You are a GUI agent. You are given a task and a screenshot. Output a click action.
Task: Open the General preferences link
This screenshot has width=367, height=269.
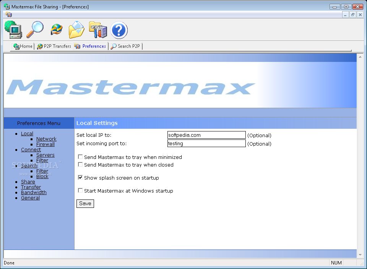point(30,198)
